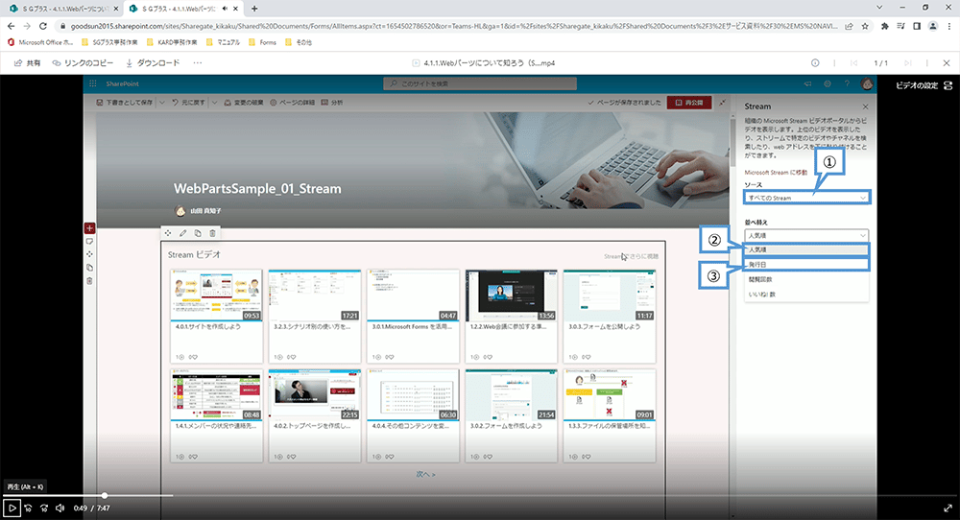The width and height of the screenshot is (960, 520).
Task: Download the video via ダウンロード
Action: click(x=152, y=62)
